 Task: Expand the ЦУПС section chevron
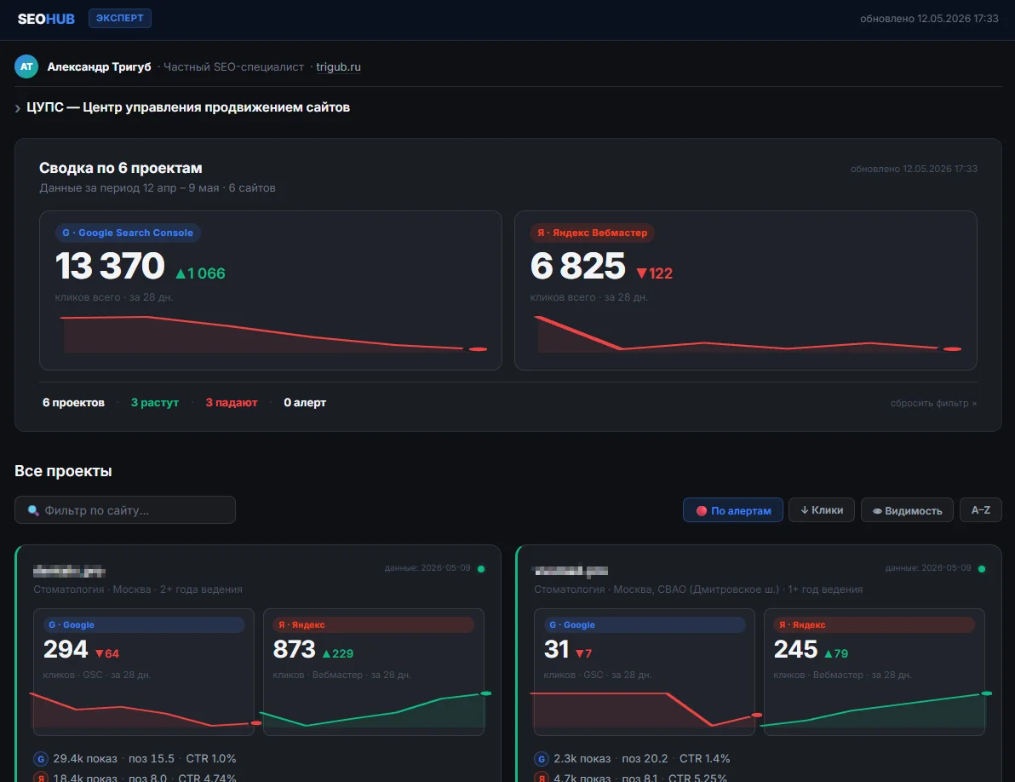[x=18, y=108]
